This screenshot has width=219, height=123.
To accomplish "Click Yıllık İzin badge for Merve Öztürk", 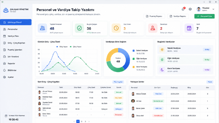I will point(158,94).
